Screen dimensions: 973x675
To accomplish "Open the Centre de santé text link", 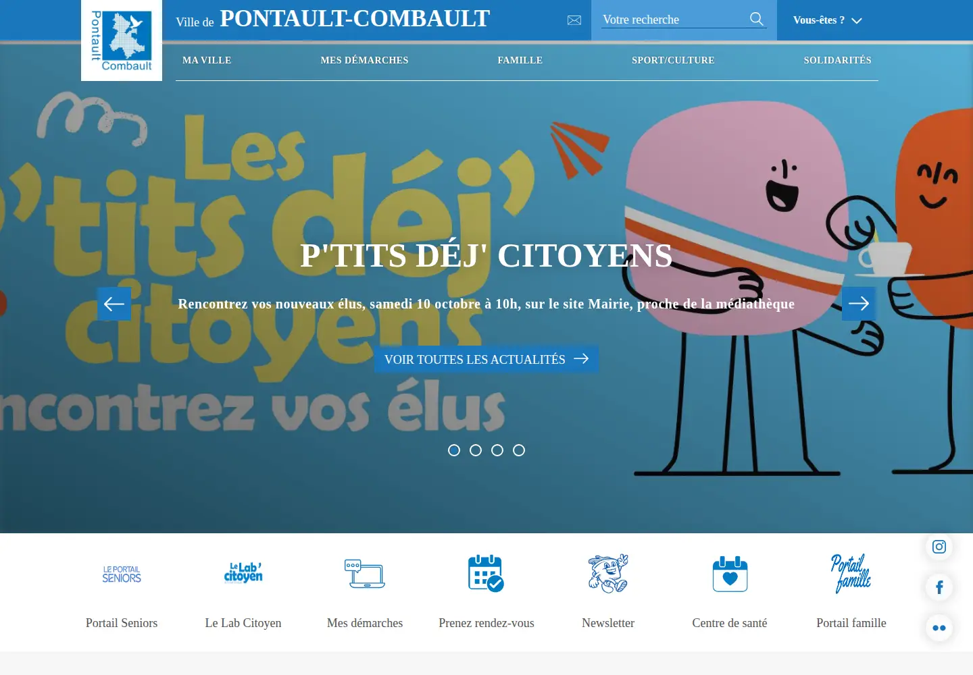I will pyautogui.click(x=730, y=623).
